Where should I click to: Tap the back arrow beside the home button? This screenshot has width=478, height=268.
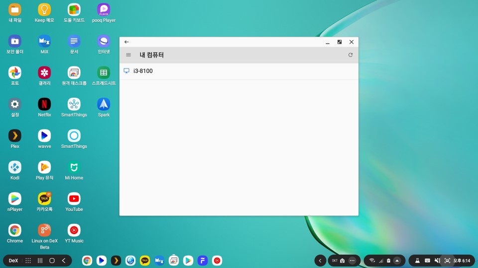pos(64,261)
